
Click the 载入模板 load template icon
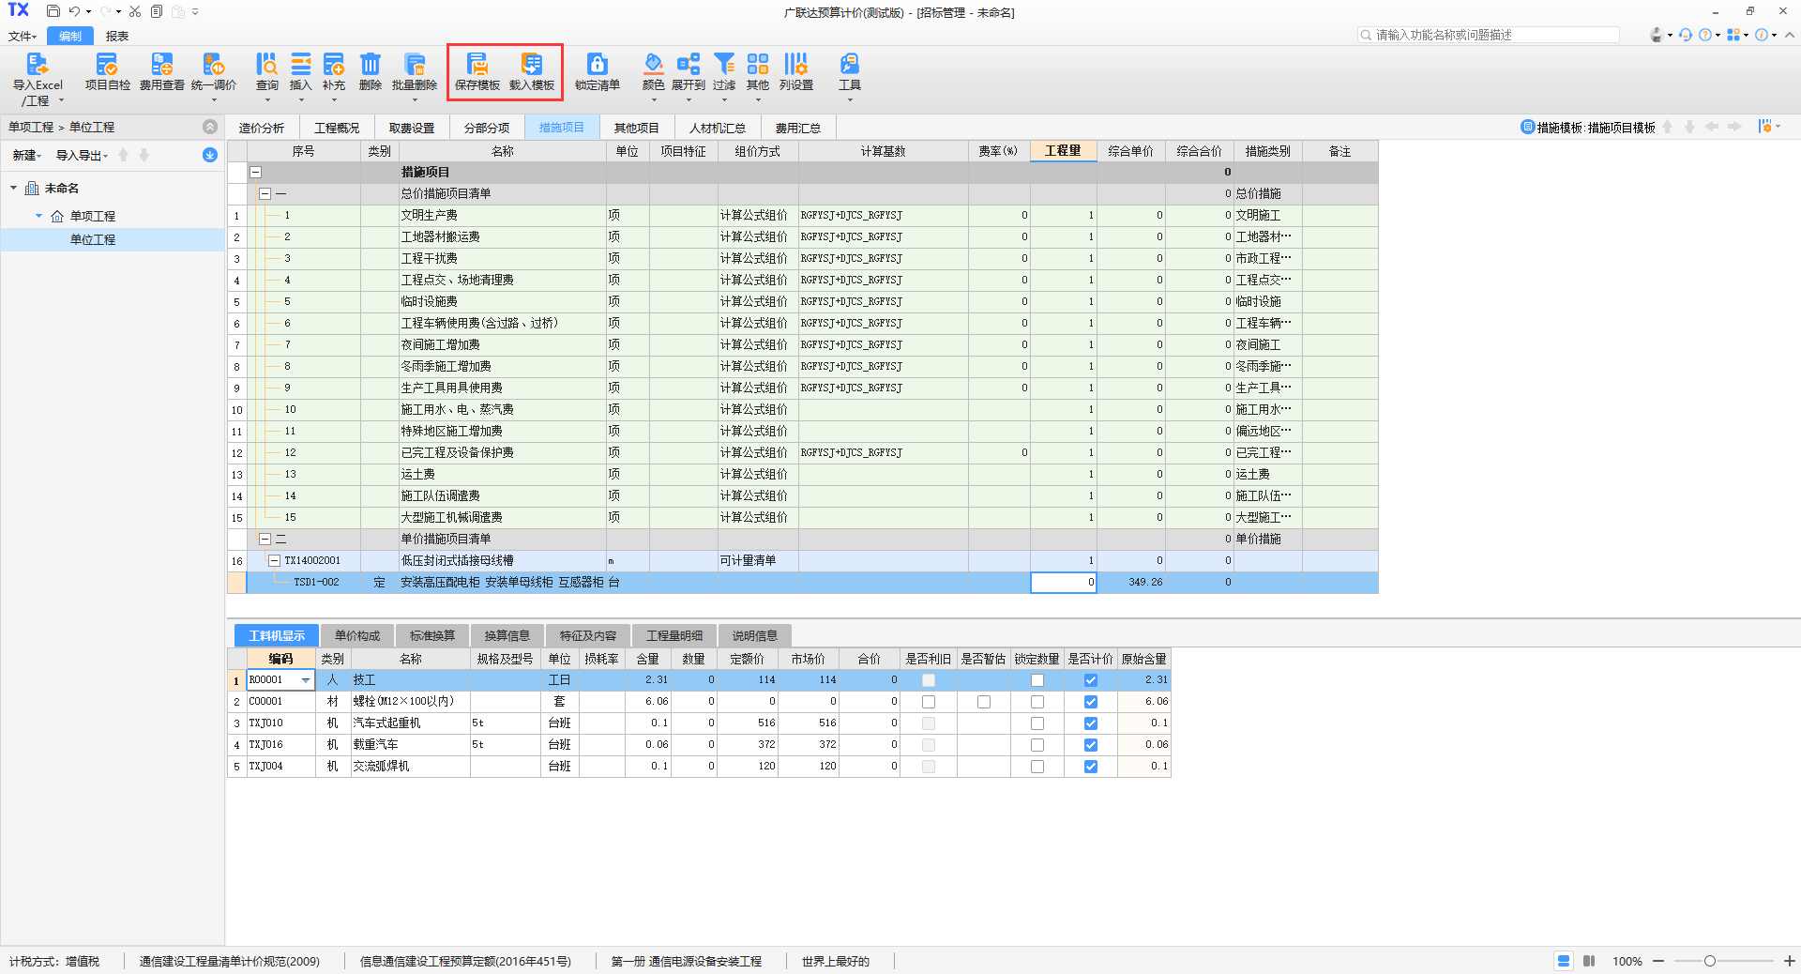coord(532,66)
